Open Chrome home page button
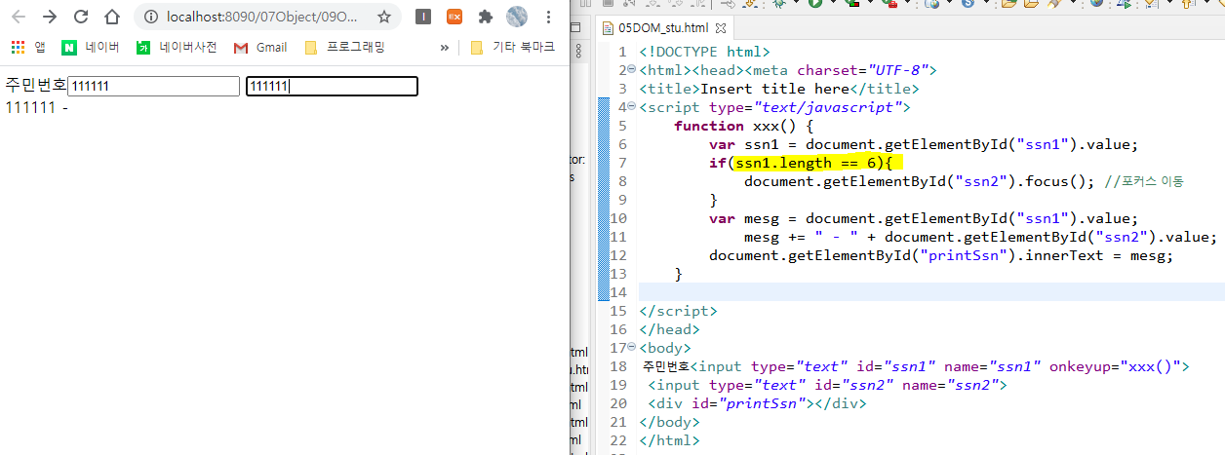1225x455 pixels. click(x=112, y=17)
